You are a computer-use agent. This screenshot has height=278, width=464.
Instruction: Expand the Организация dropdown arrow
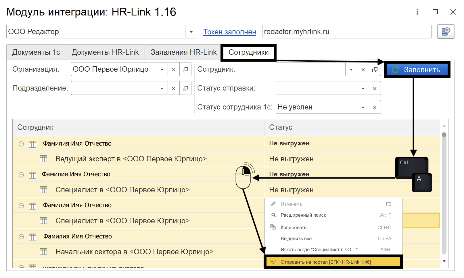162,69
